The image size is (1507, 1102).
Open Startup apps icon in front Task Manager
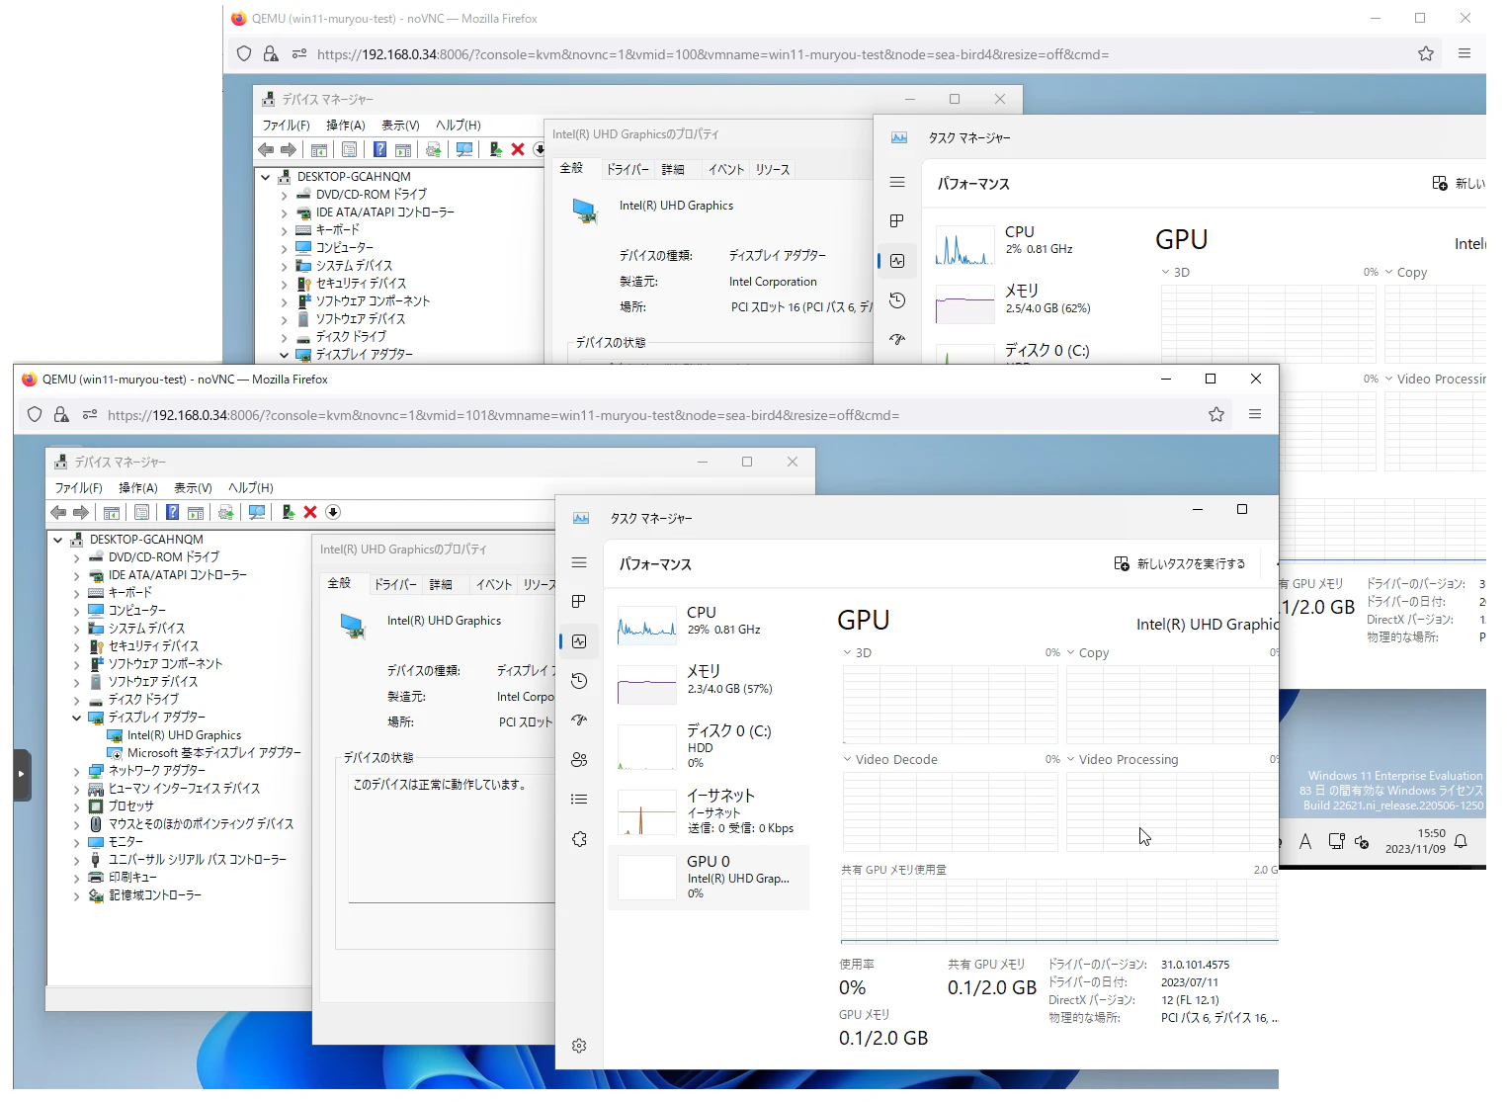point(579,720)
